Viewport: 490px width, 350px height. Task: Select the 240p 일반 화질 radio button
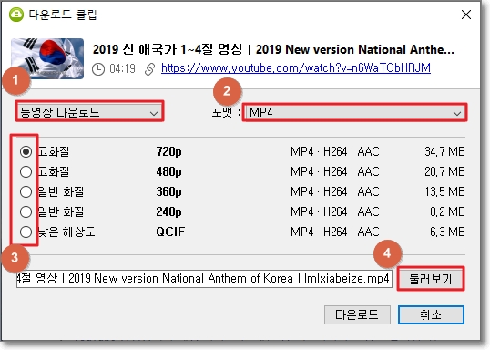click(26, 211)
